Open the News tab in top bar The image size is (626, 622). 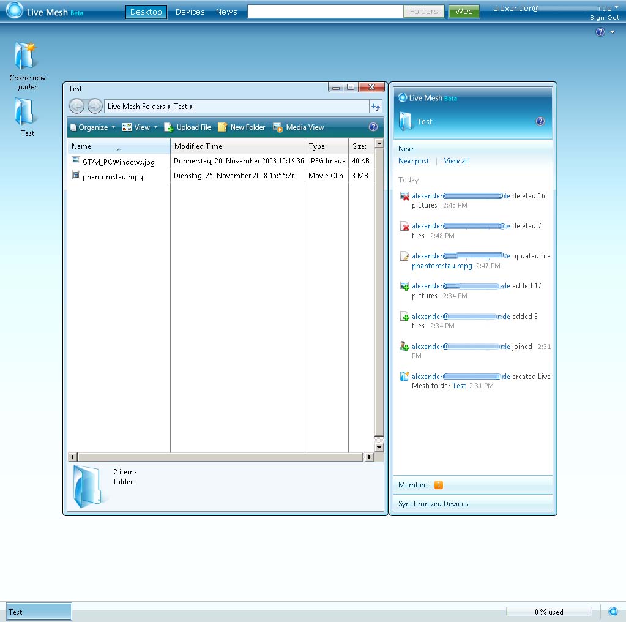point(226,12)
